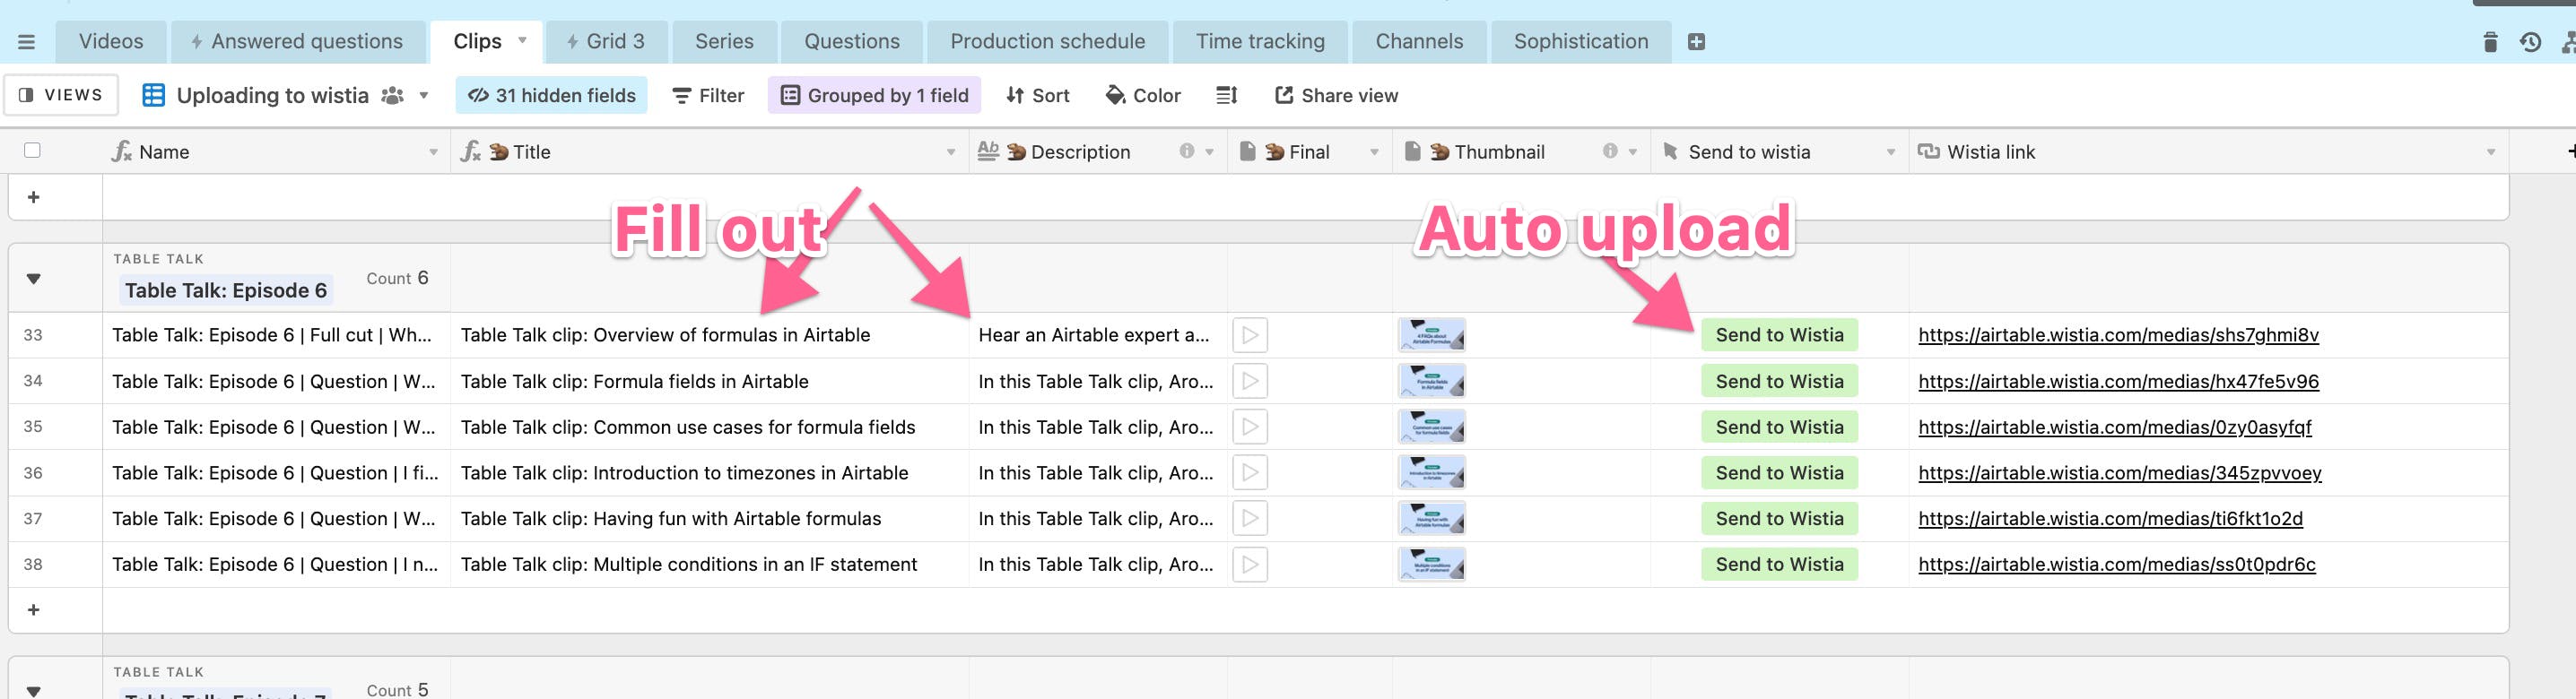Switch to the Time tracking tab
The image size is (2576, 699).
click(1260, 42)
